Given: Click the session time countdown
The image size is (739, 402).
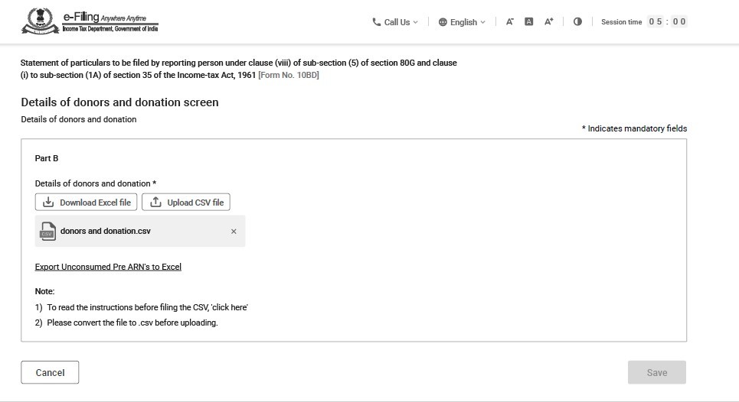Looking at the screenshot, I should click(668, 22).
